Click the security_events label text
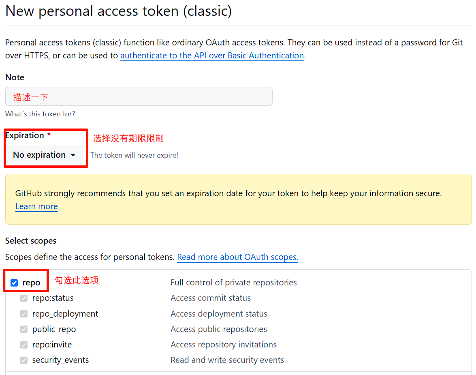Viewport: 476px width, 375px height. click(60, 360)
